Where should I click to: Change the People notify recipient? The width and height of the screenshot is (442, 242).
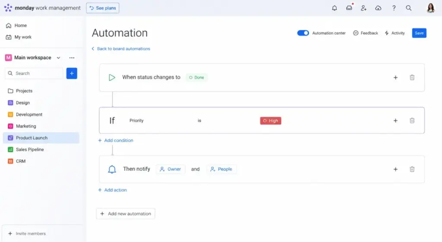(221, 170)
